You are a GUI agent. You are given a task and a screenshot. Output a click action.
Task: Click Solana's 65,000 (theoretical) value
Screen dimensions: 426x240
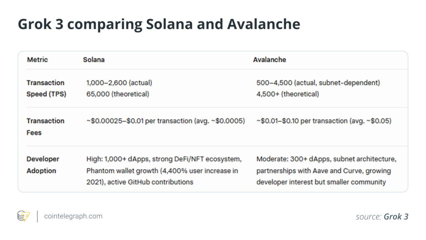point(118,94)
